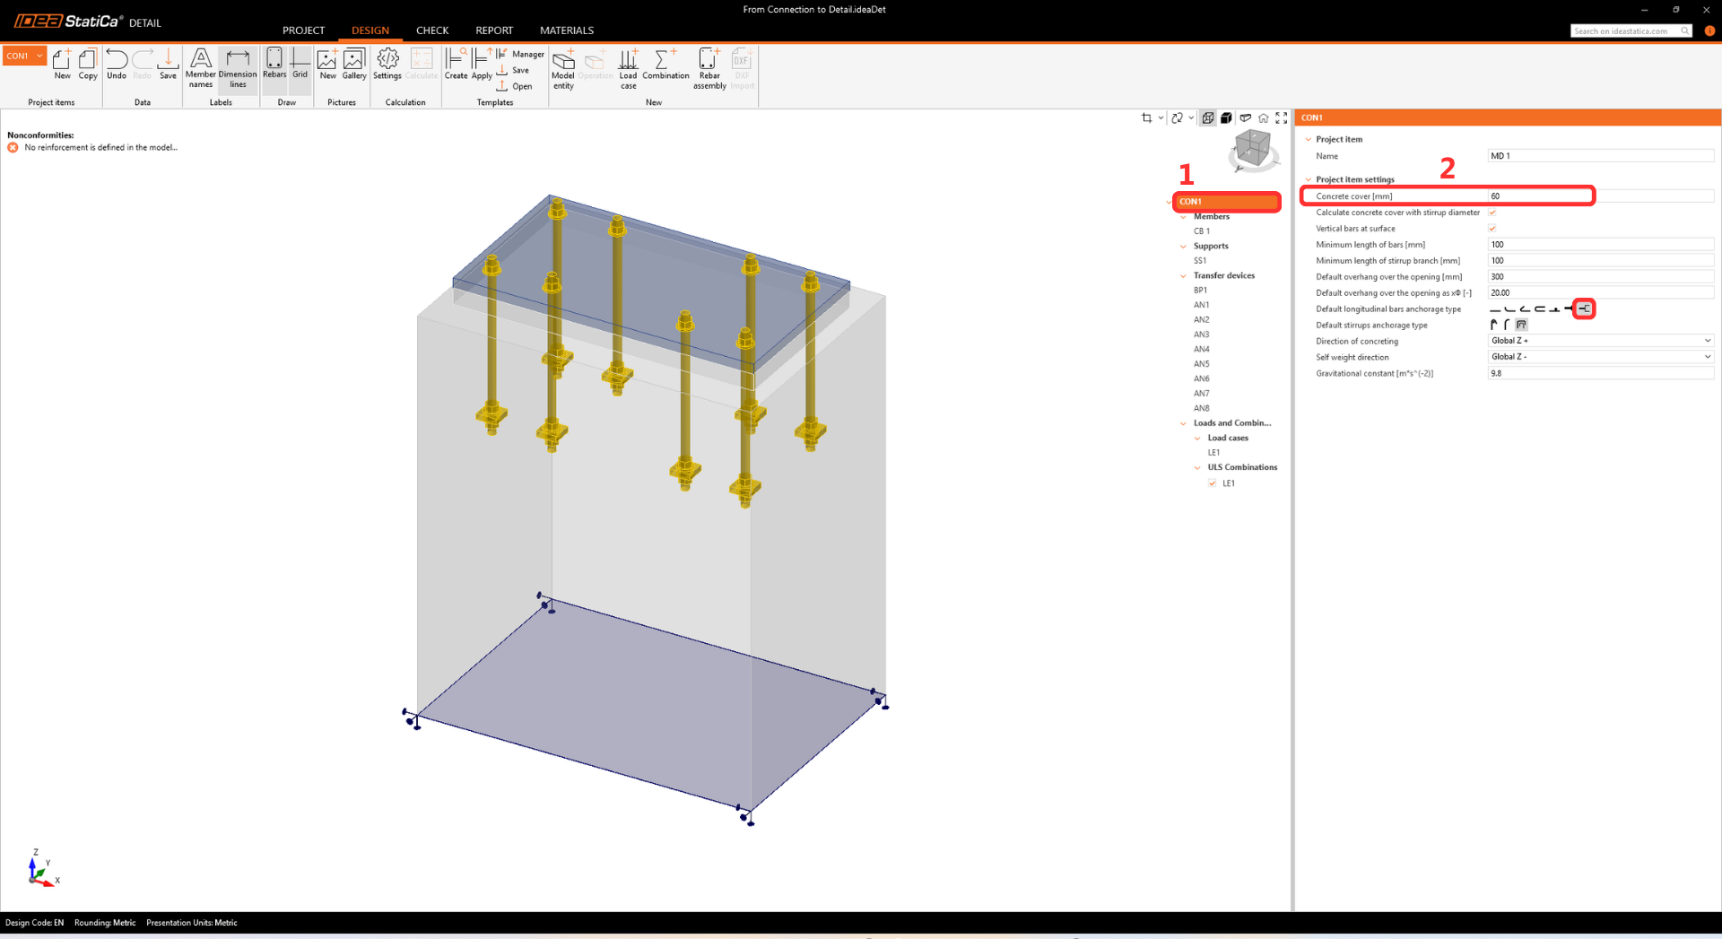Uncheck Vertical bars at surface
Image resolution: width=1722 pixels, height=939 pixels.
(x=1492, y=229)
